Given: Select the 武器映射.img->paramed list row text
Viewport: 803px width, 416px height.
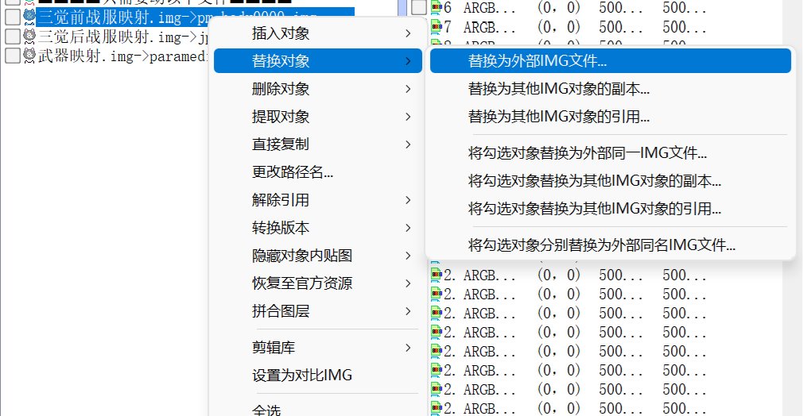Looking at the screenshot, I should (122, 56).
